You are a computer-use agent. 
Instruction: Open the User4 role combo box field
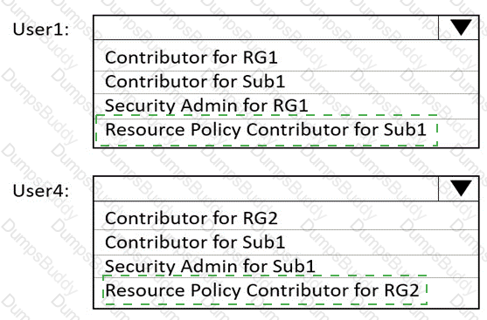pos(286,188)
